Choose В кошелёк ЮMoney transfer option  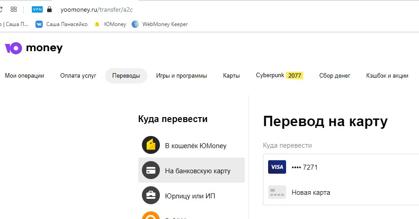pos(191,145)
